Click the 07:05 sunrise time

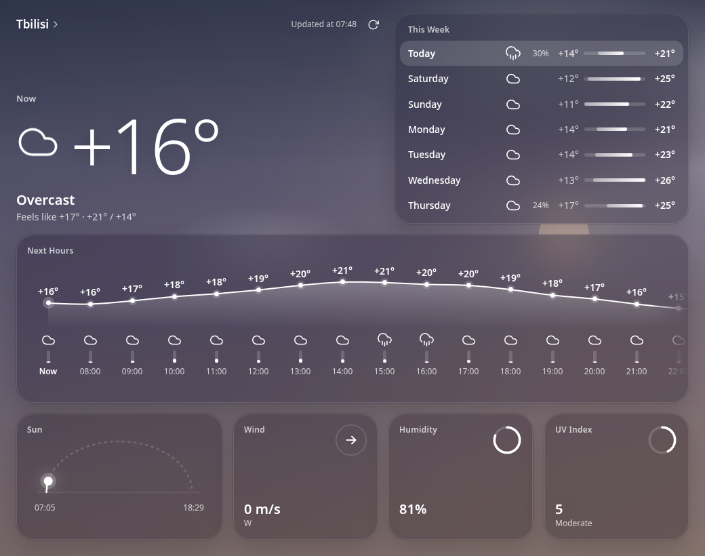[45, 508]
